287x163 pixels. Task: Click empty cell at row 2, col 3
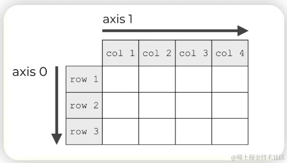click(x=194, y=106)
